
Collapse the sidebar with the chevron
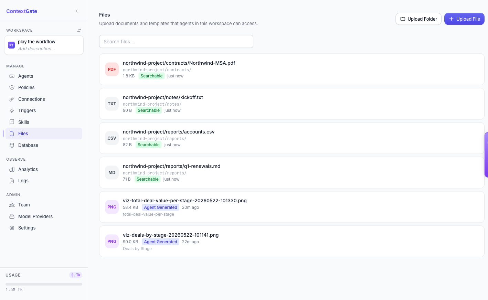pos(77,11)
